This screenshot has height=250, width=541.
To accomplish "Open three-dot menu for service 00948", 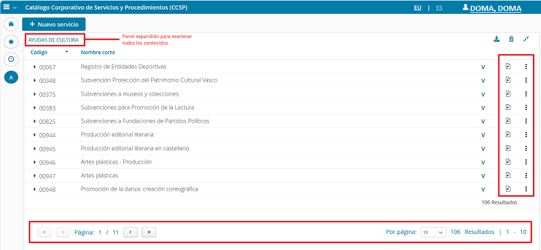I will click(525, 189).
